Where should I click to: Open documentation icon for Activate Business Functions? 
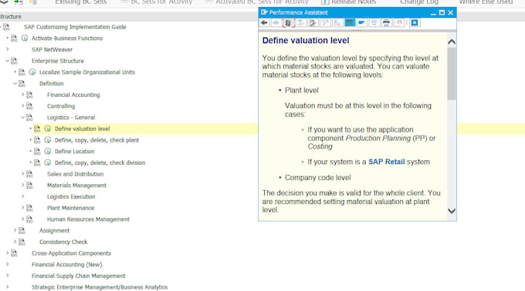tap(14, 38)
